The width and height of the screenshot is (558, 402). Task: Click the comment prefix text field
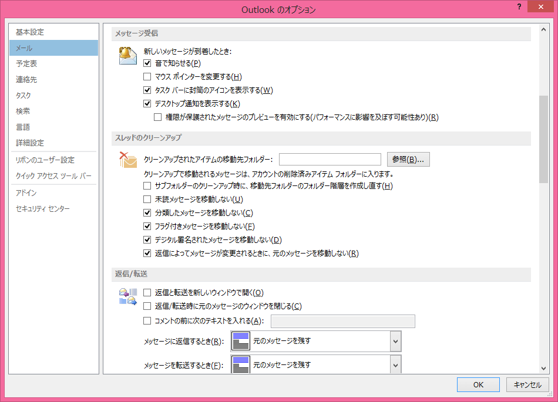[342, 322]
